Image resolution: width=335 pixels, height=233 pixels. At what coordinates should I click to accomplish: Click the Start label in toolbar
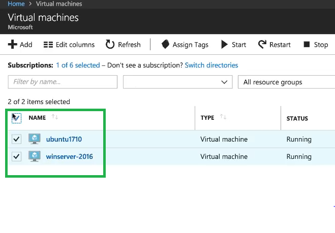point(239,45)
